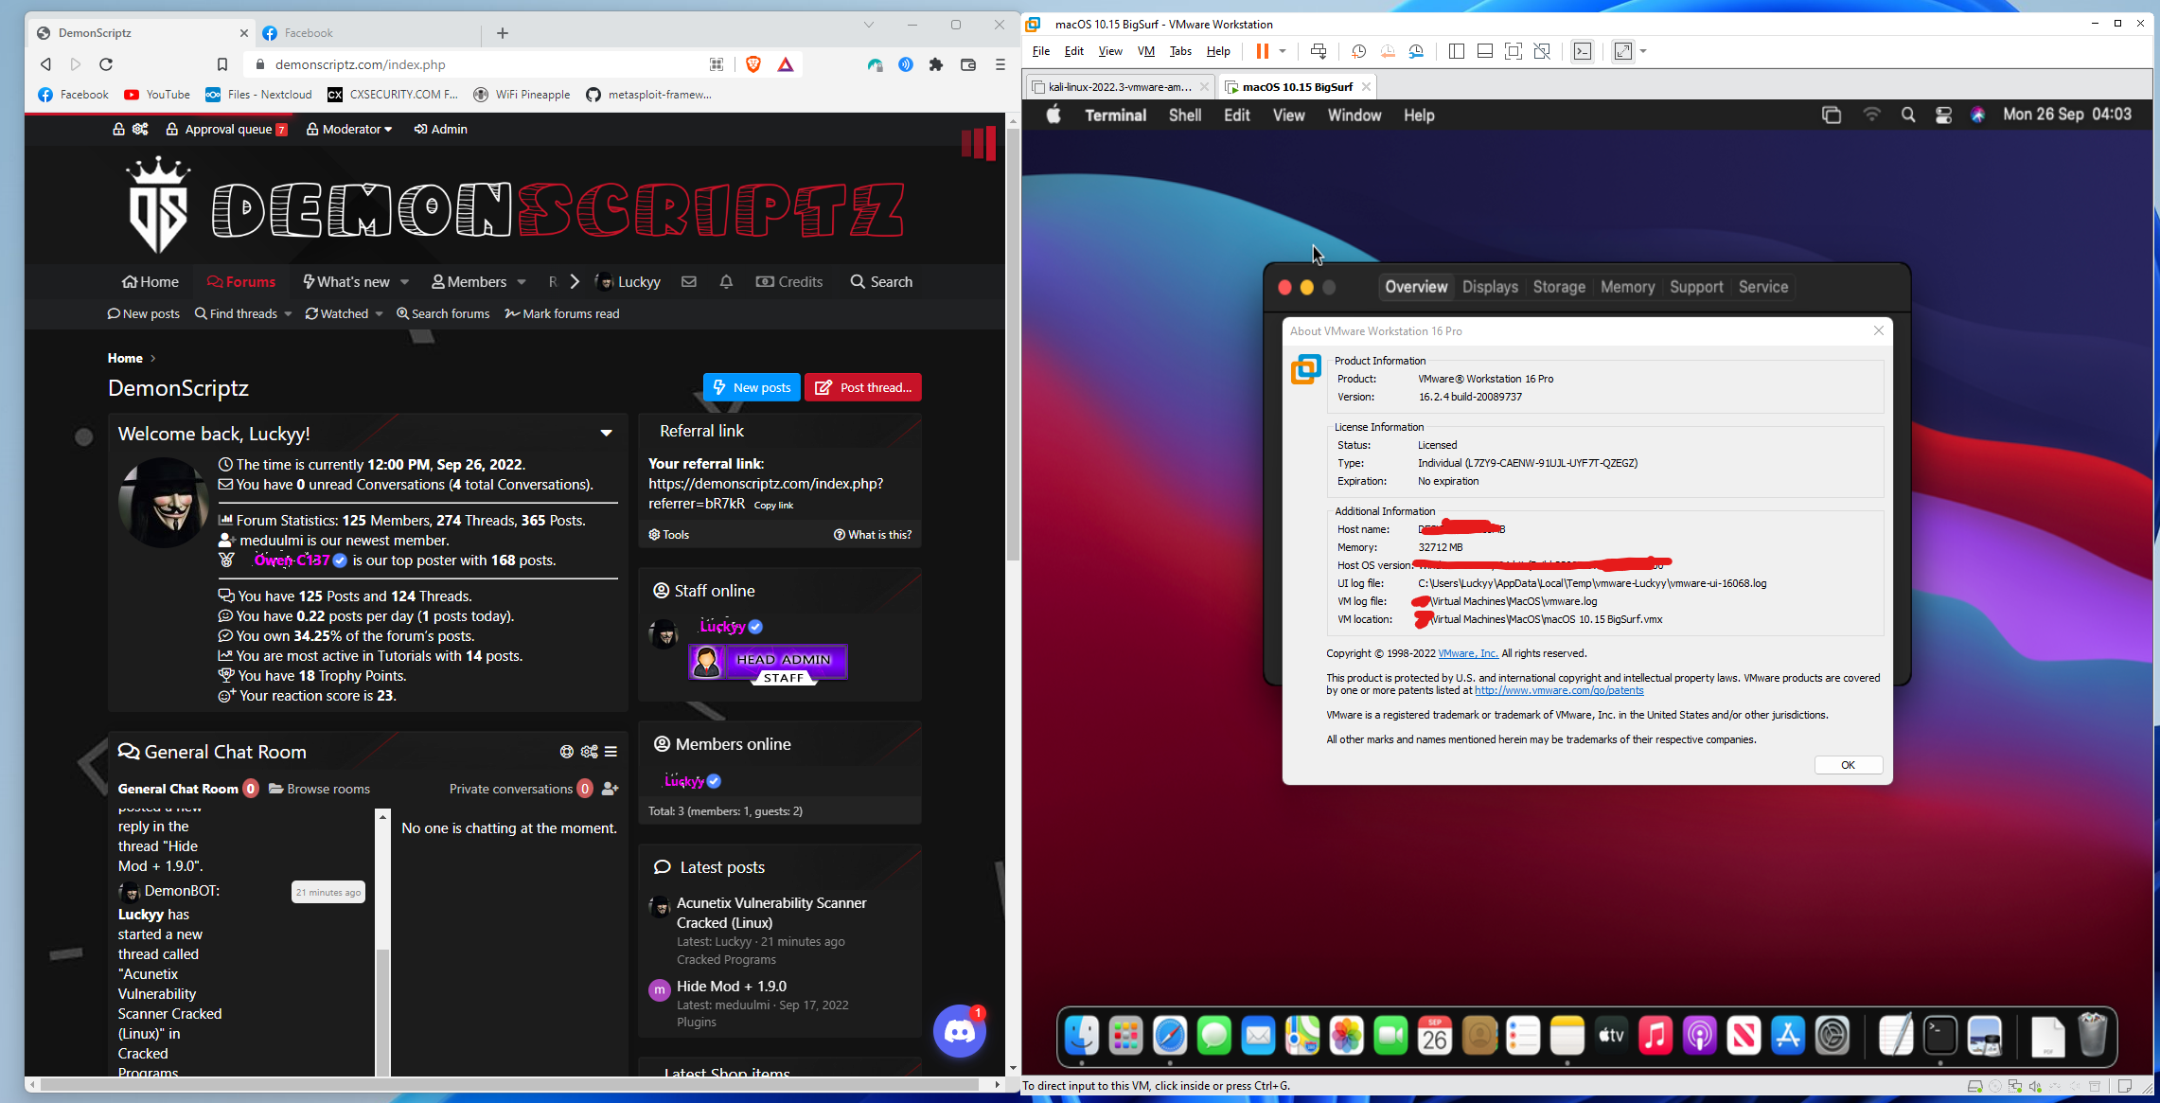Open VMware VM menu
The image size is (2160, 1103).
click(x=1145, y=51)
